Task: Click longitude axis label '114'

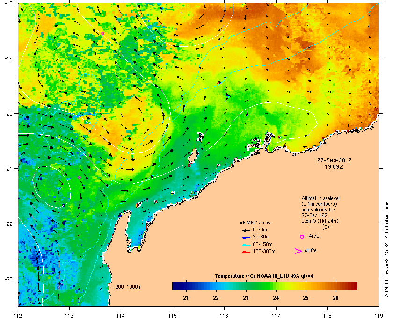Action: click(x=121, y=315)
